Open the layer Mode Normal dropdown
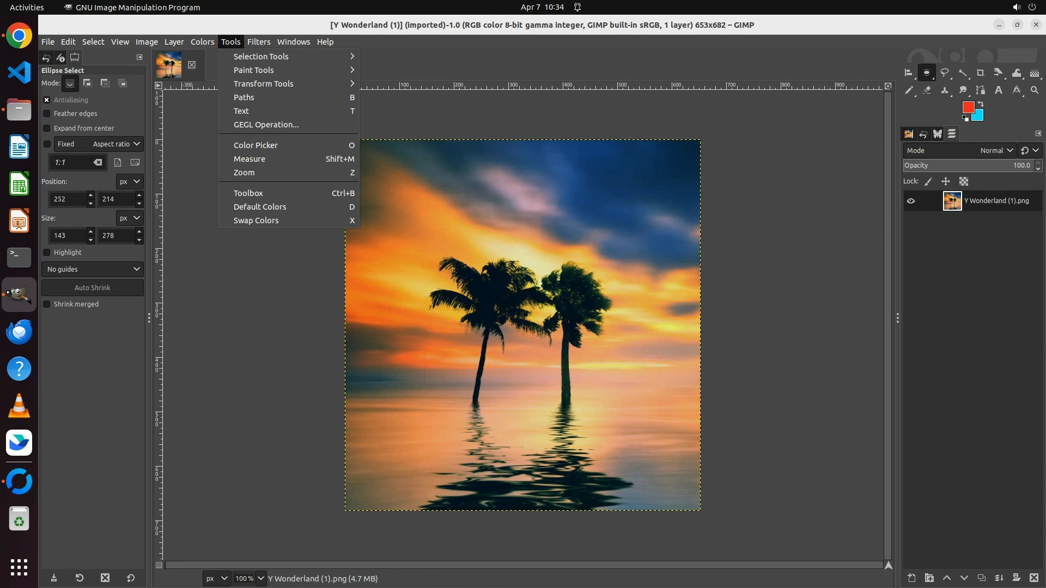The height and width of the screenshot is (588, 1046). pyautogui.click(x=996, y=150)
